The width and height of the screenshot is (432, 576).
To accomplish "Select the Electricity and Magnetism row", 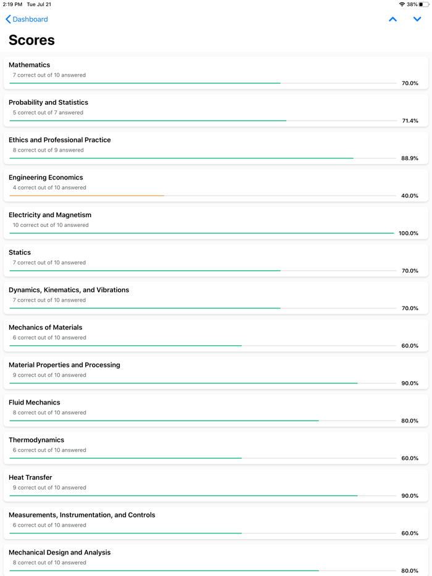I will click(x=215, y=223).
